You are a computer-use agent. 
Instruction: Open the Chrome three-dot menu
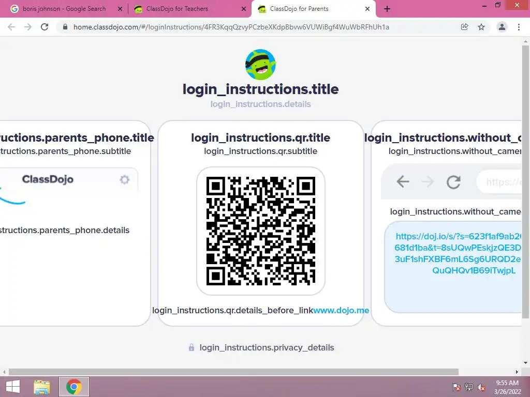tap(519, 27)
